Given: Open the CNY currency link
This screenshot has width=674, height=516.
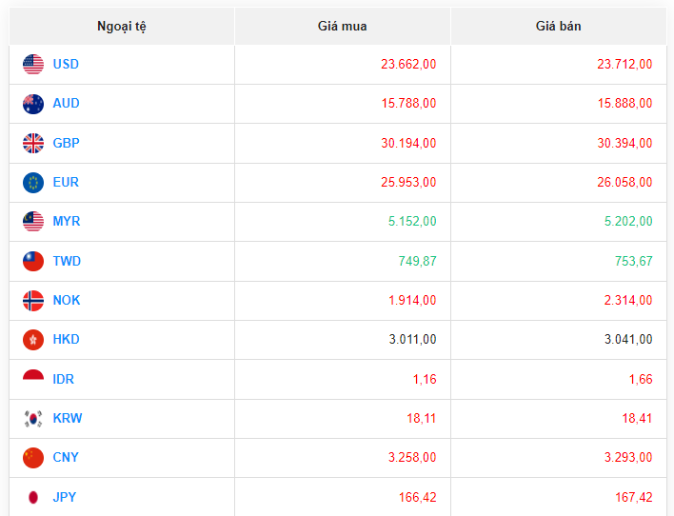Looking at the screenshot, I should click(x=66, y=457).
